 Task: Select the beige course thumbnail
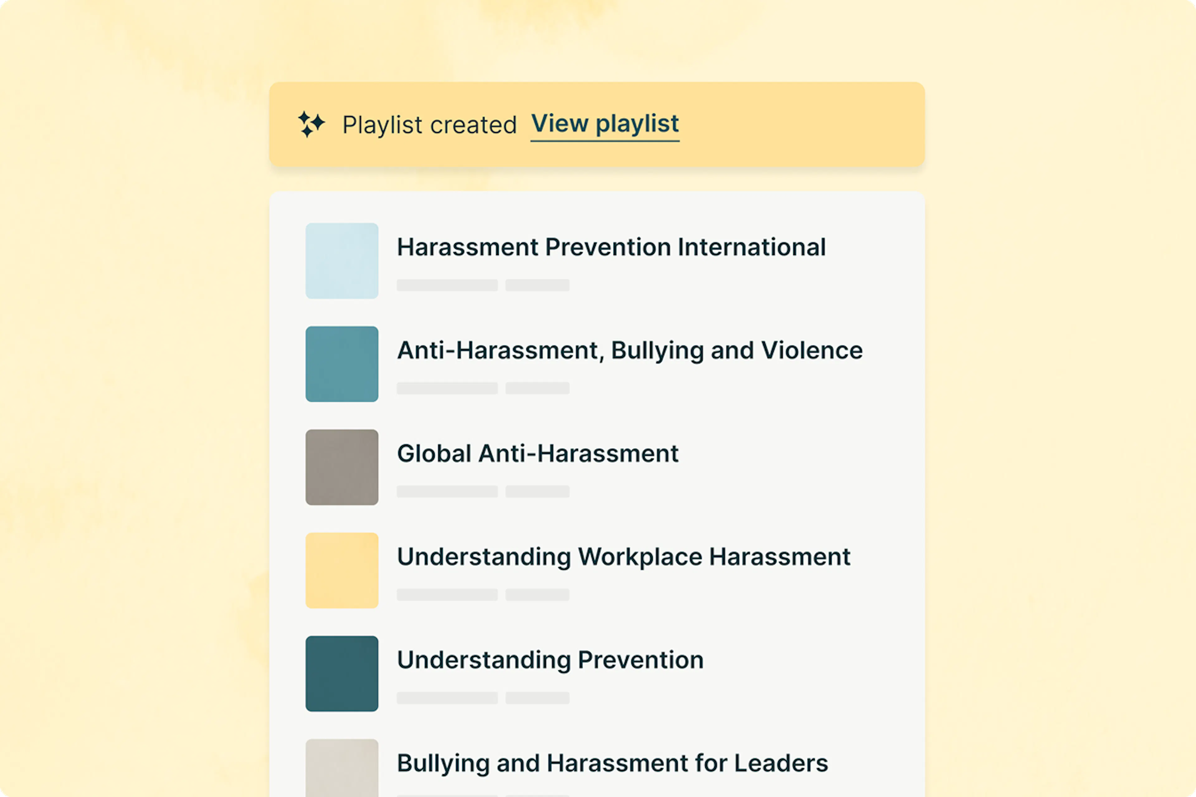click(x=342, y=767)
